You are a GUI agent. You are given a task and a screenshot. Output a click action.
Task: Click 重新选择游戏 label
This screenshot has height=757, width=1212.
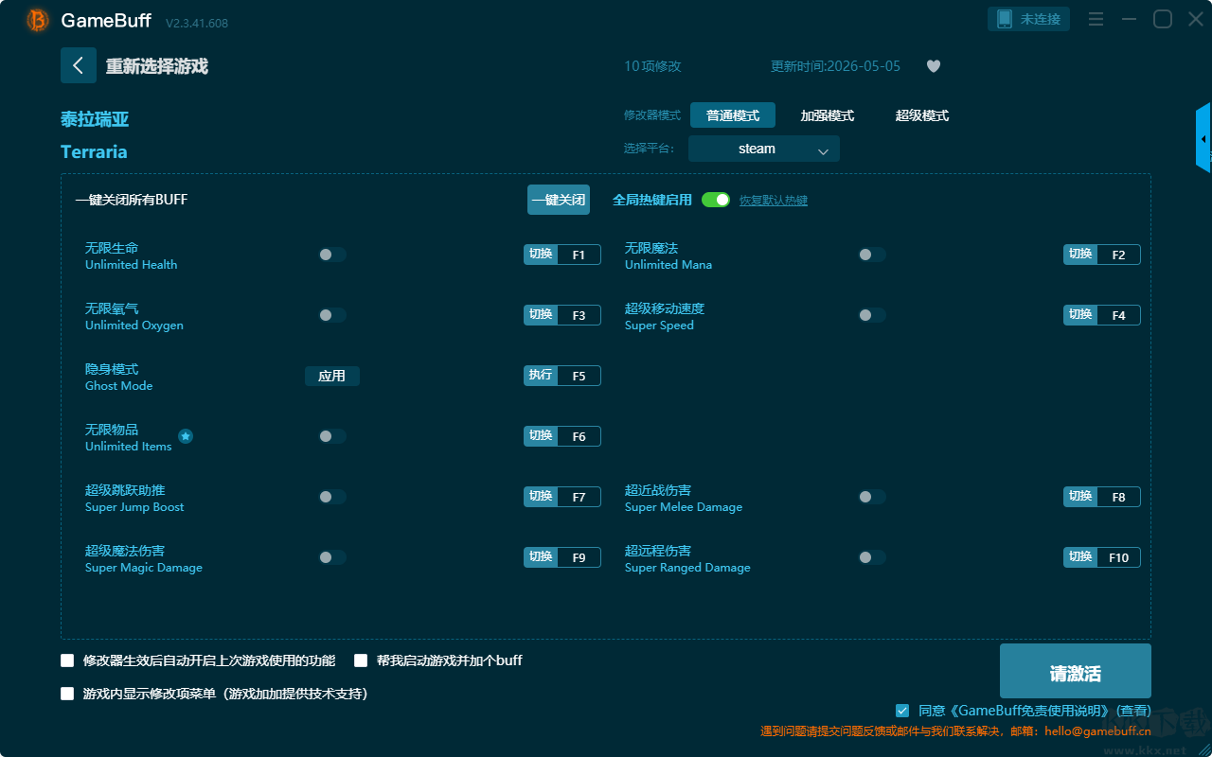[x=157, y=66]
